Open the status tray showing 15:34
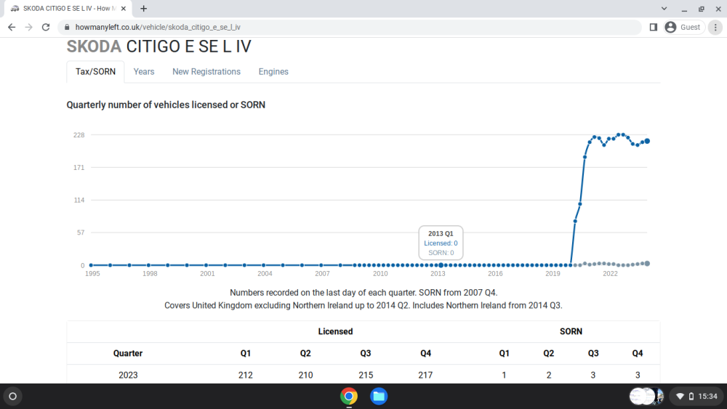This screenshot has height=409, width=727. tap(697, 397)
